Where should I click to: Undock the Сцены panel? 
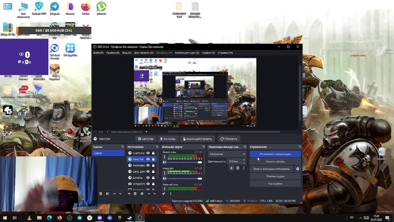123,147
